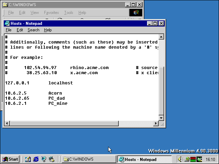
Task: Click the red-green meter tray icon
Action: [193, 159]
